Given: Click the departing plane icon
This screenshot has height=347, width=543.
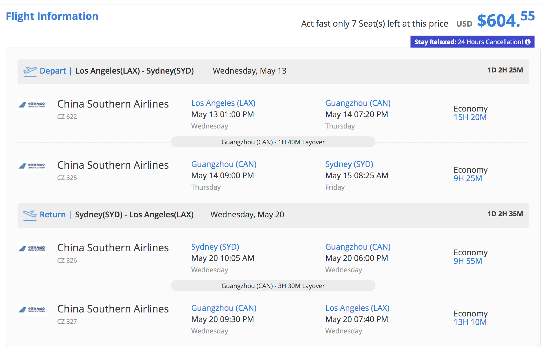Looking at the screenshot, I should [x=30, y=71].
